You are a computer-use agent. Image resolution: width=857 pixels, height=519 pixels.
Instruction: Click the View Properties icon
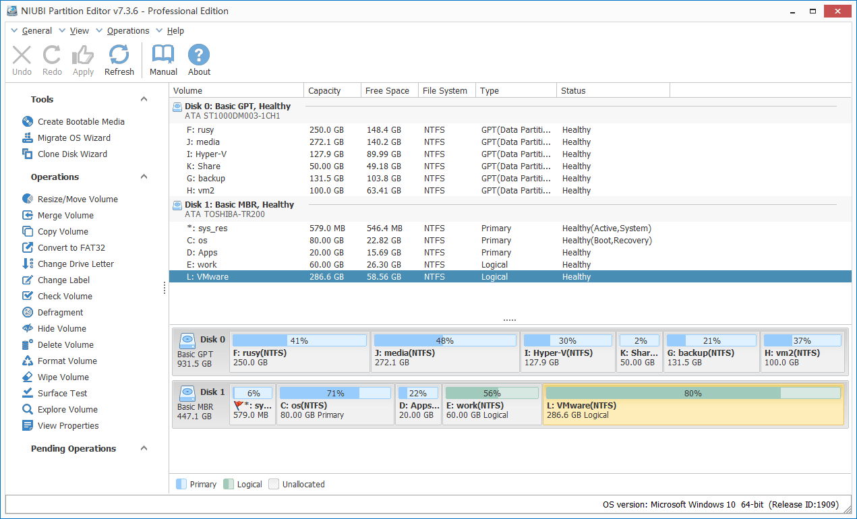click(28, 425)
